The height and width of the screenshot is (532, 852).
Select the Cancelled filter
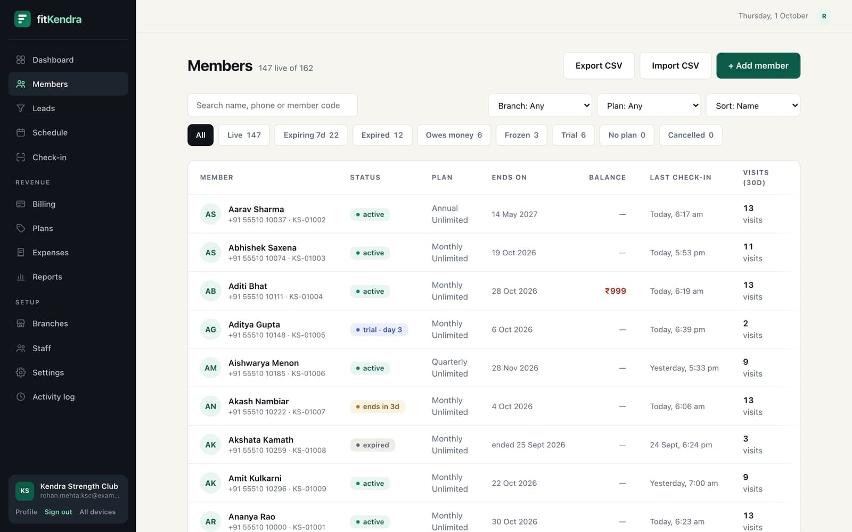coord(691,135)
